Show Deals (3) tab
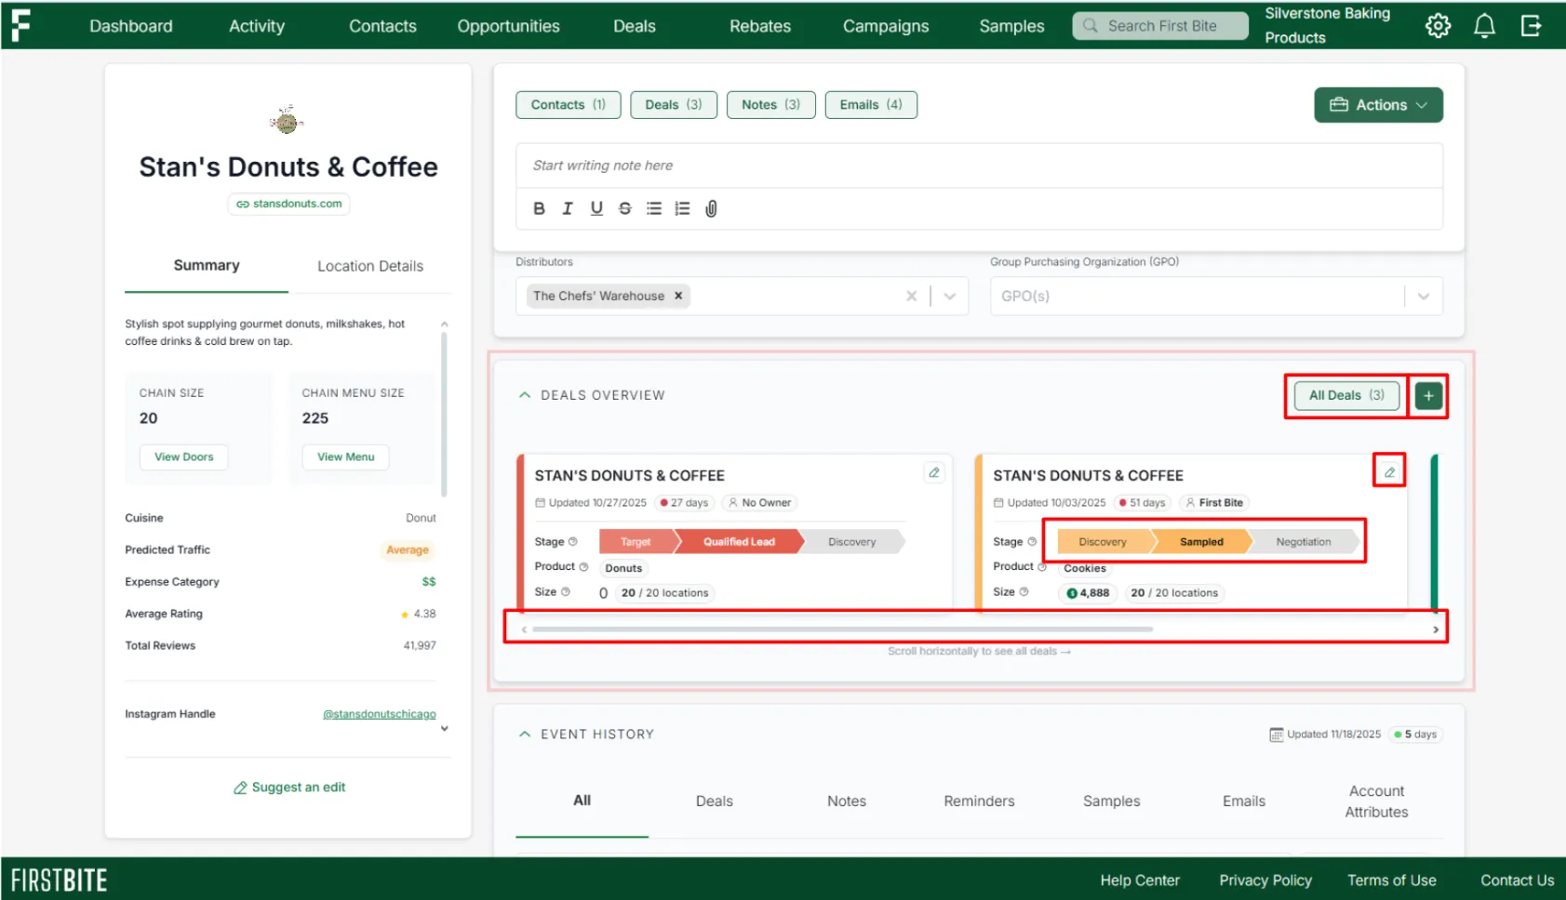 pyautogui.click(x=674, y=105)
